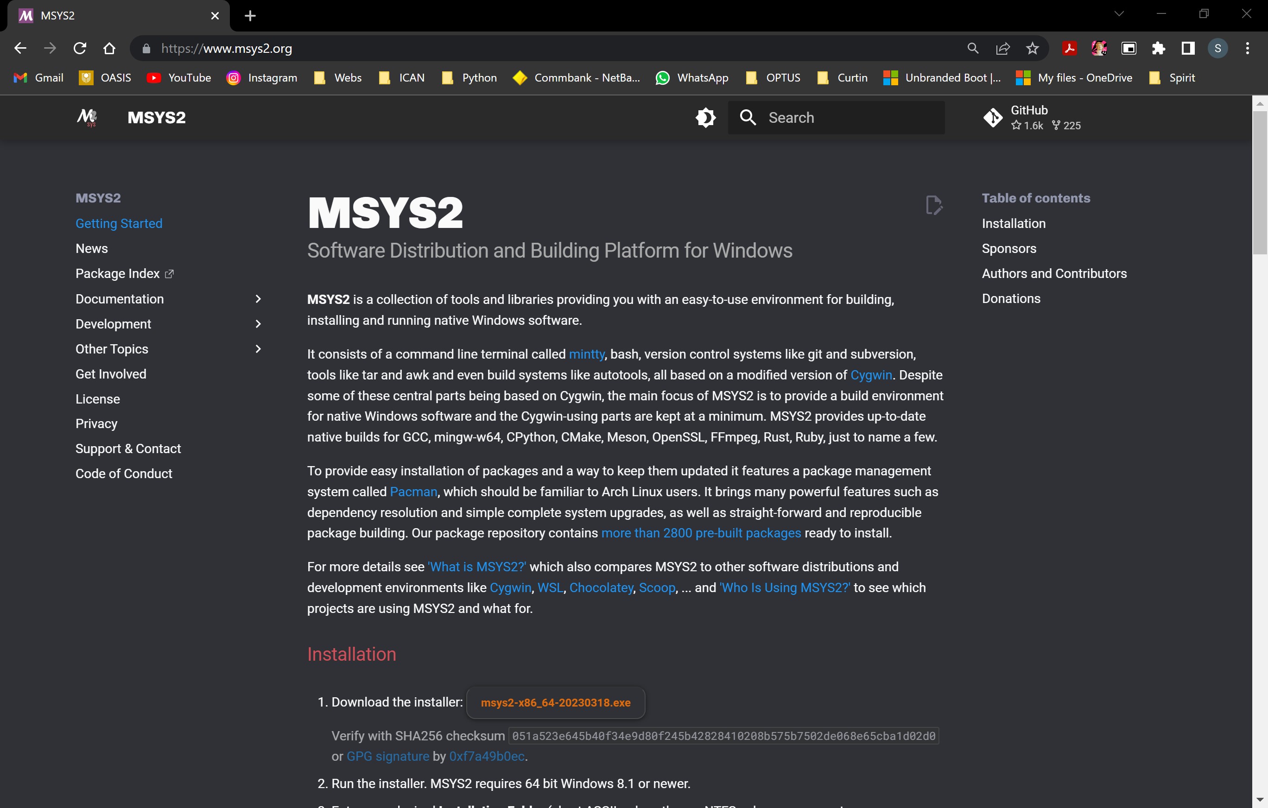
Task: Close the MSYS2 browser tab
Action: coord(215,16)
